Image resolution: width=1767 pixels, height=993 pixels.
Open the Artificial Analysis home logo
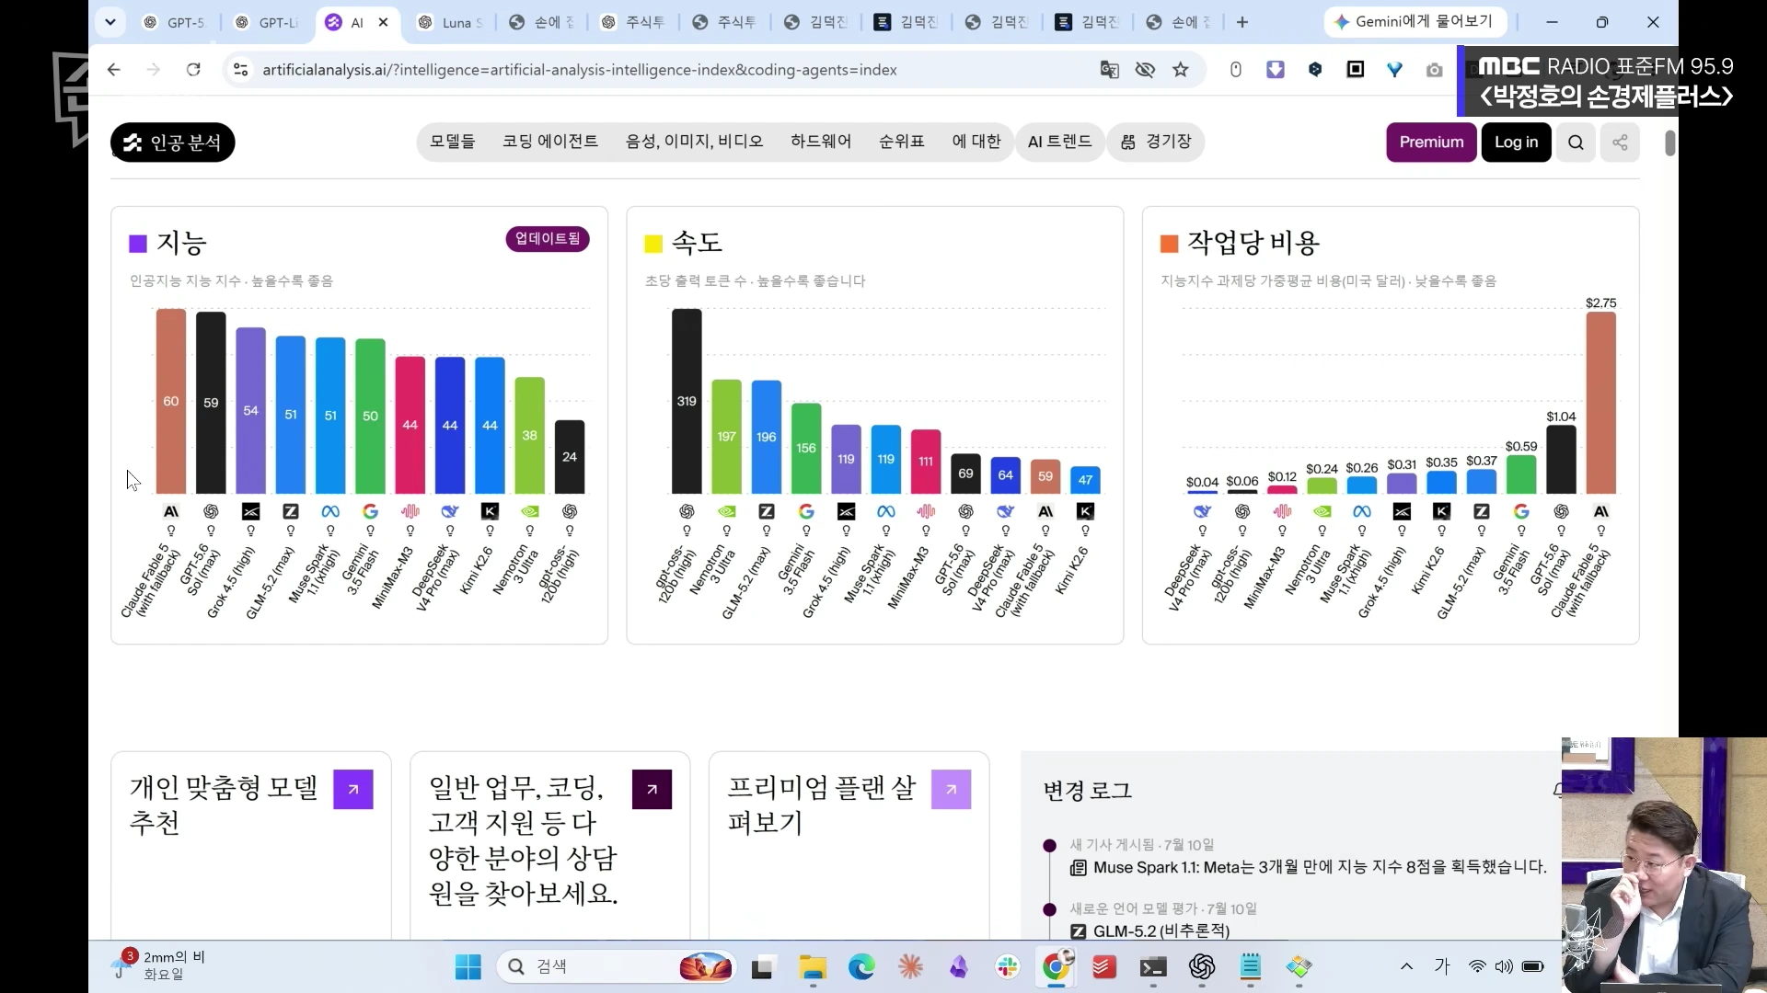point(173,143)
